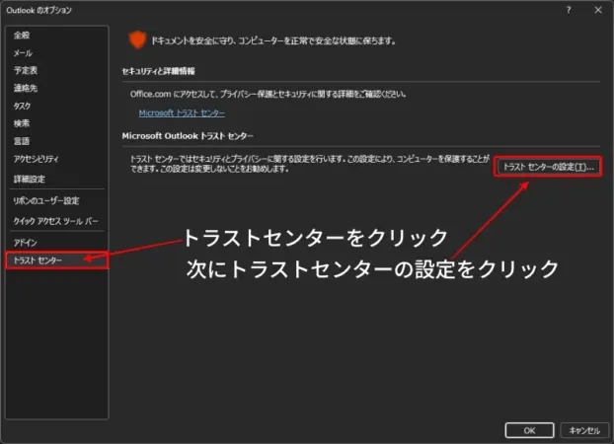Open the Microsoft トラスト センター link
This screenshot has width=614, height=444.
(x=182, y=113)
